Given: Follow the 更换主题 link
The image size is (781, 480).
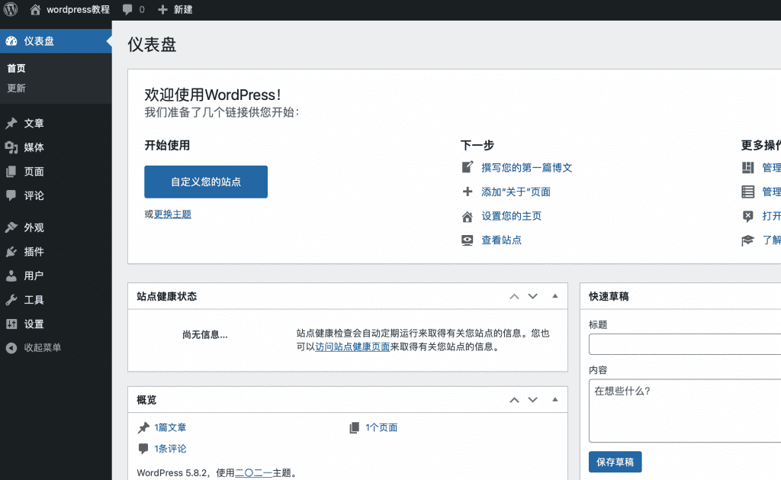Looking at the screenshot, I should [172, 214].
